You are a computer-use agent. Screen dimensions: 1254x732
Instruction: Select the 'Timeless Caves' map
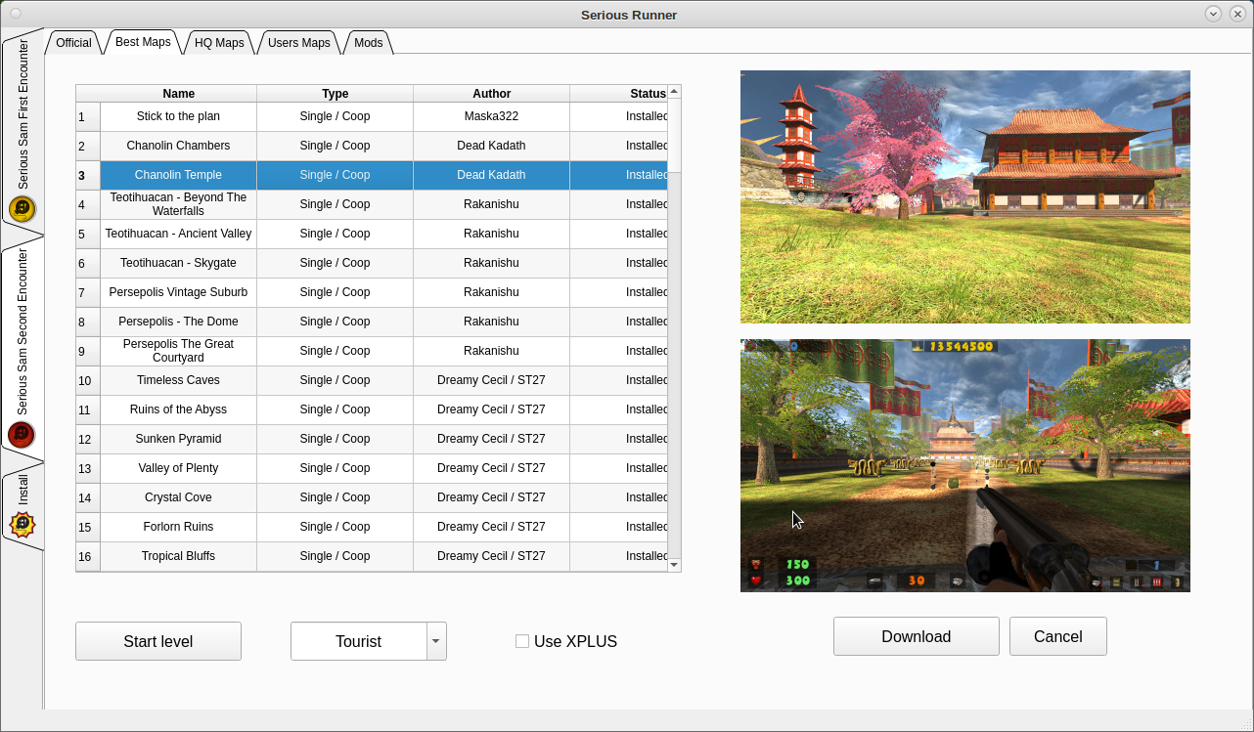[x=179, y=380]
